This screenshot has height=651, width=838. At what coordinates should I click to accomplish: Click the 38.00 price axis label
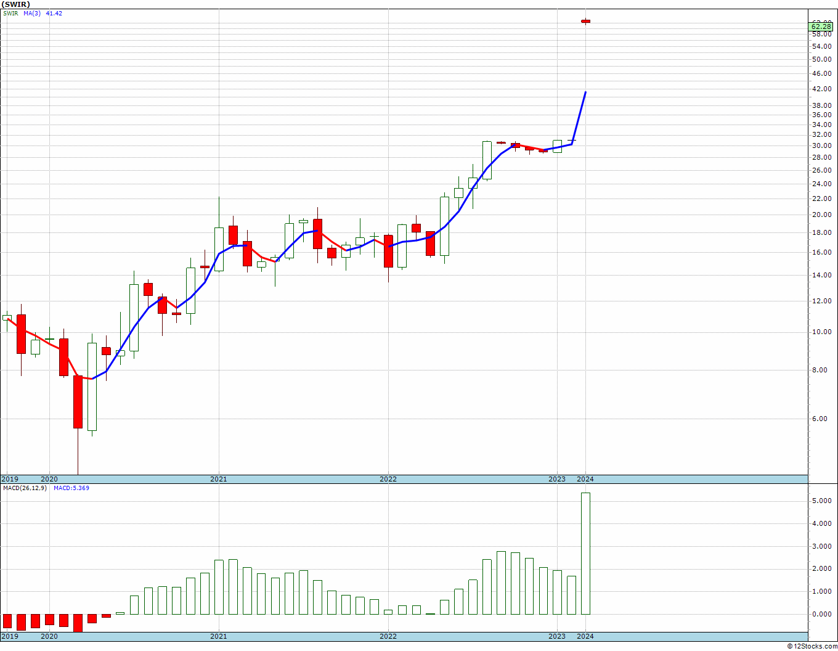tap(821, 106)
